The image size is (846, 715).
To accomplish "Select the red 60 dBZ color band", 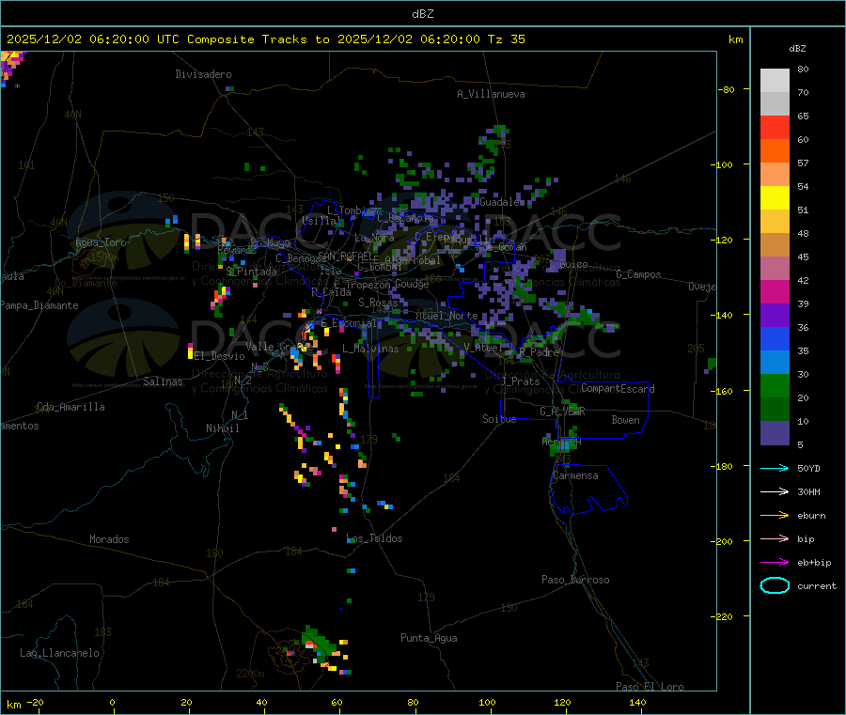I will point(775,127).
